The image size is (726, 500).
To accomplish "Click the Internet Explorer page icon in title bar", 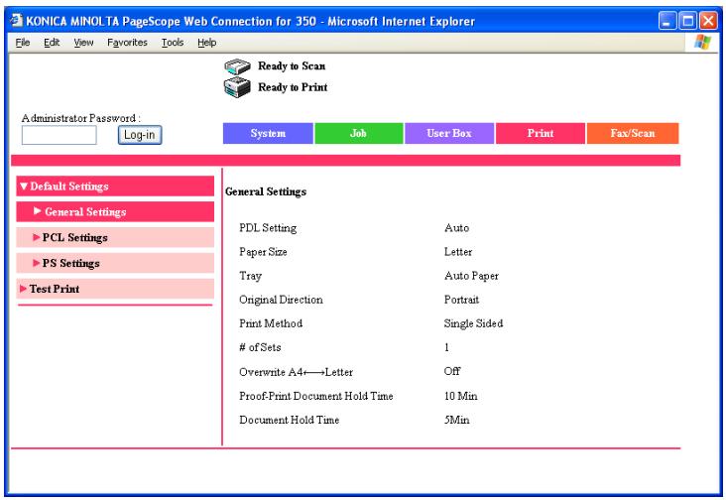I will click(16, 21).
